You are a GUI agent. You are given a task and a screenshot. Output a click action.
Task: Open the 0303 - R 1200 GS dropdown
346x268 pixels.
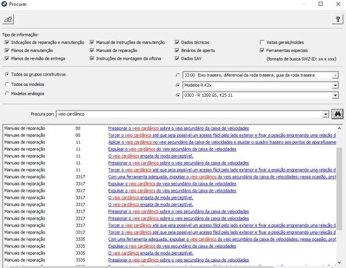pyautogui.click(x=335, y=95)
